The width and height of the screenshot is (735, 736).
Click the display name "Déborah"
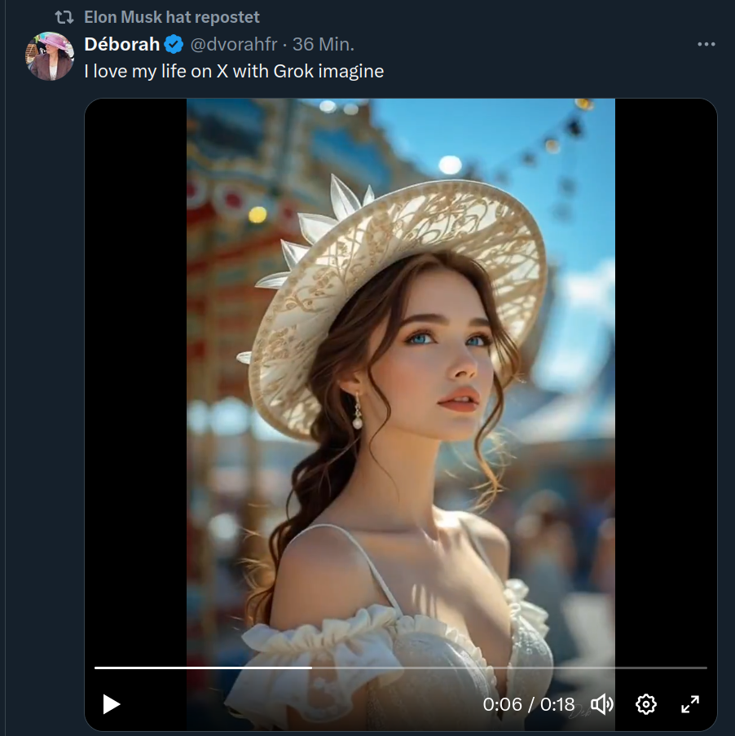(x=122, y=44)
